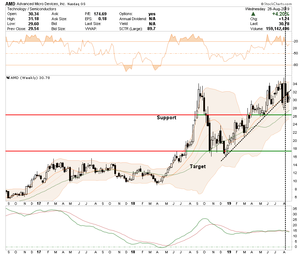
Task: Click the -20 level on the oscillator axis
Action: [295, 41]
